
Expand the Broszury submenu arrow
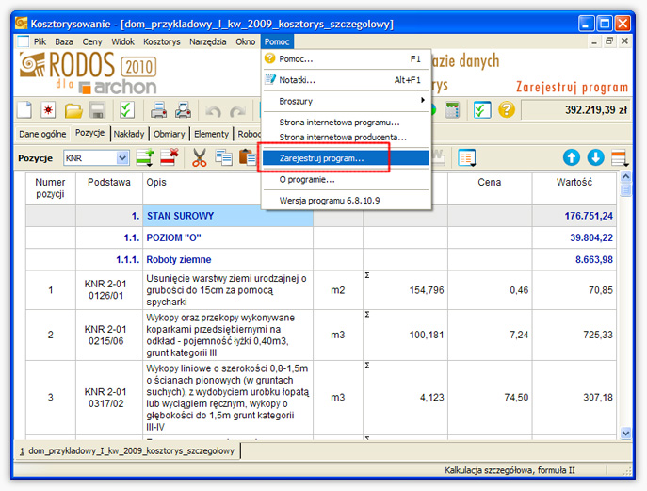click(423, 100)
